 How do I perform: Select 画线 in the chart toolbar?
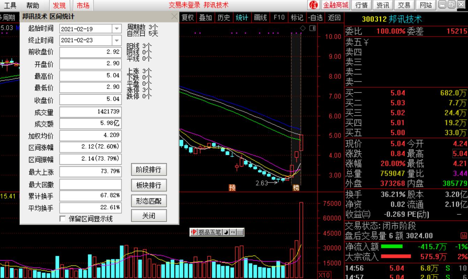[x=260, y=17]
